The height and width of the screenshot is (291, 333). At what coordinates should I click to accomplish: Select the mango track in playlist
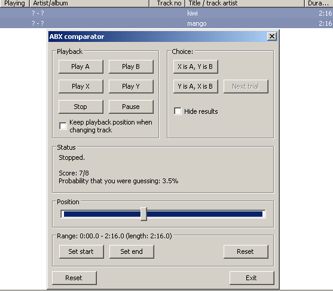click(x=166, y=23)
